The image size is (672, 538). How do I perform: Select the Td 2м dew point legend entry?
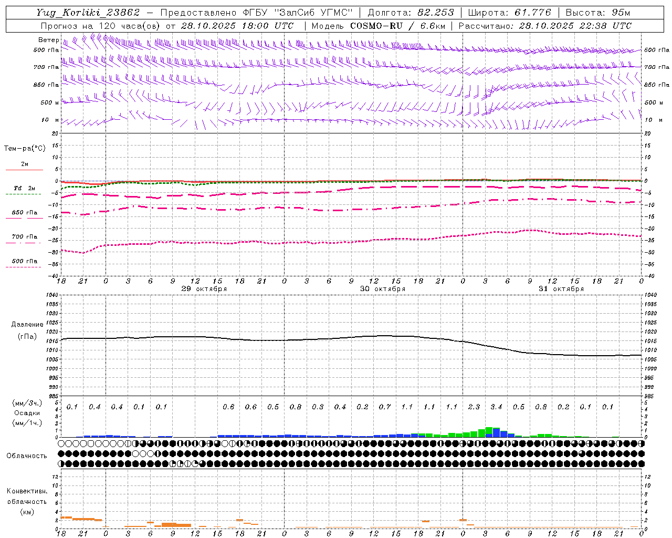[x=24, y=188]
